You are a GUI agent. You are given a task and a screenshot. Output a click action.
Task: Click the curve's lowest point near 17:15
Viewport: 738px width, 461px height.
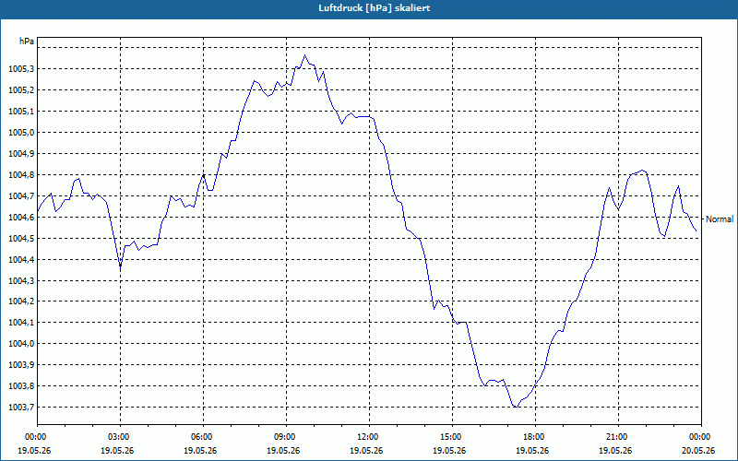tap(516, 407)
